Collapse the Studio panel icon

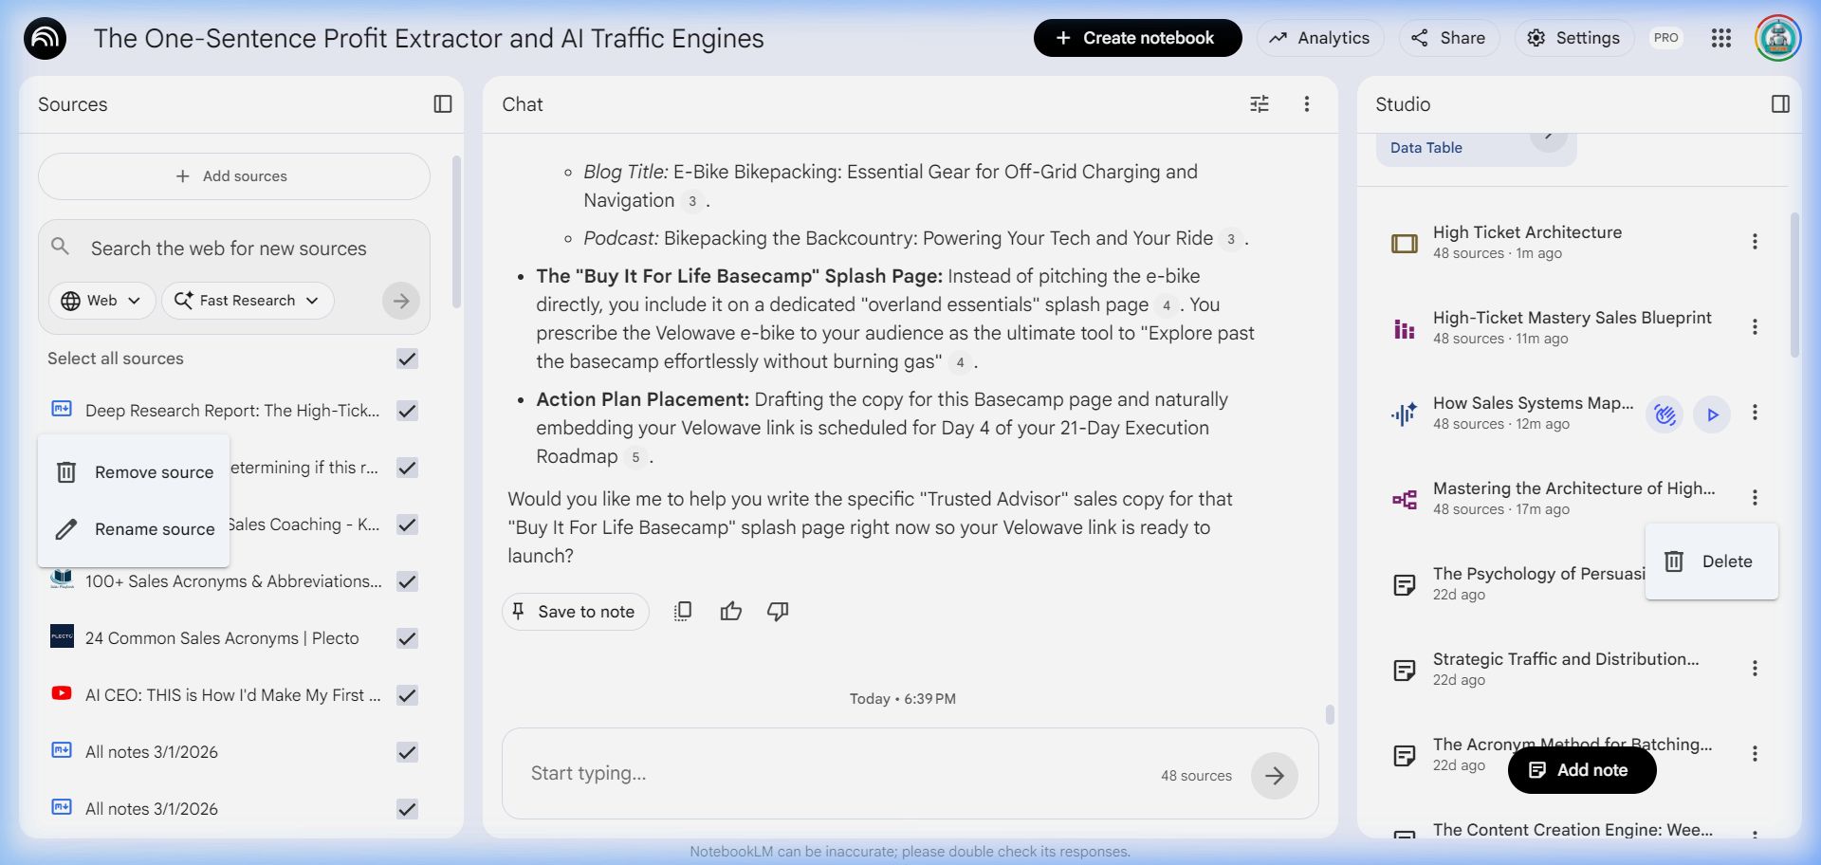tap(1780, 104)
